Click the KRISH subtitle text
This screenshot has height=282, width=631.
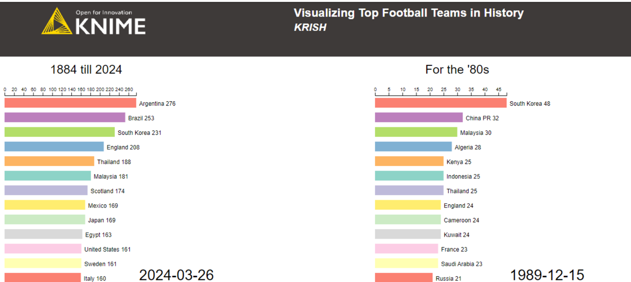[310, 27]
